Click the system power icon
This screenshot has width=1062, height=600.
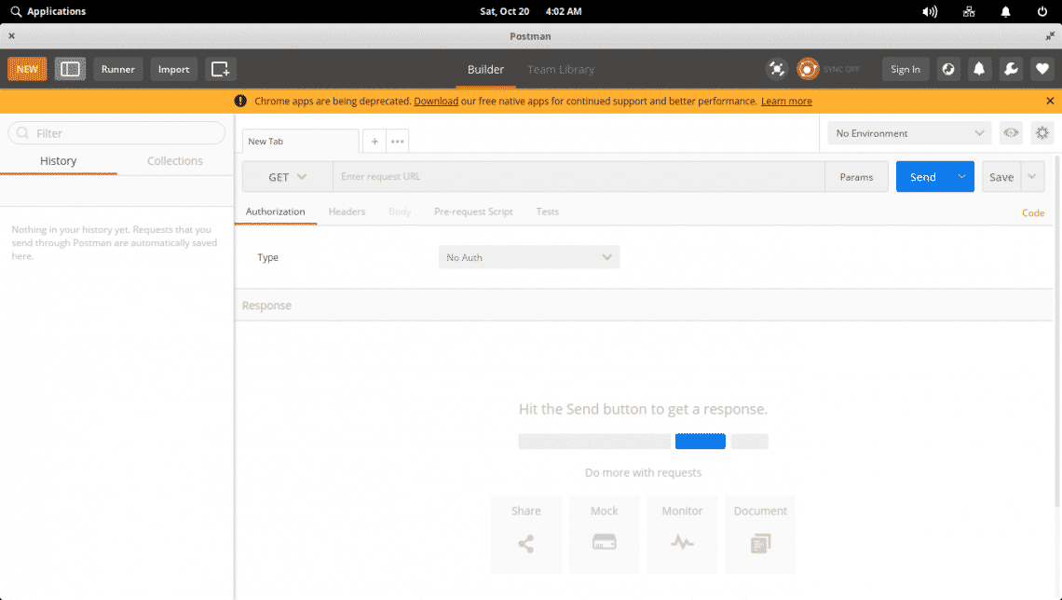point(1042,11)
